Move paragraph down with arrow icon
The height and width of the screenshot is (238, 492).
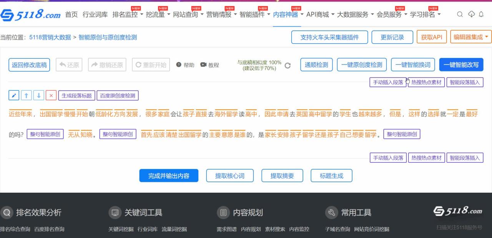click(38, 96)
